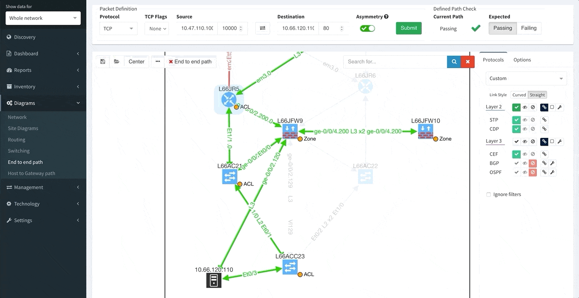Swap source and destination addresses
Image resolution: width=579 pixels, height=298 pixels.
pyautogui.click(x=262, y=28)
